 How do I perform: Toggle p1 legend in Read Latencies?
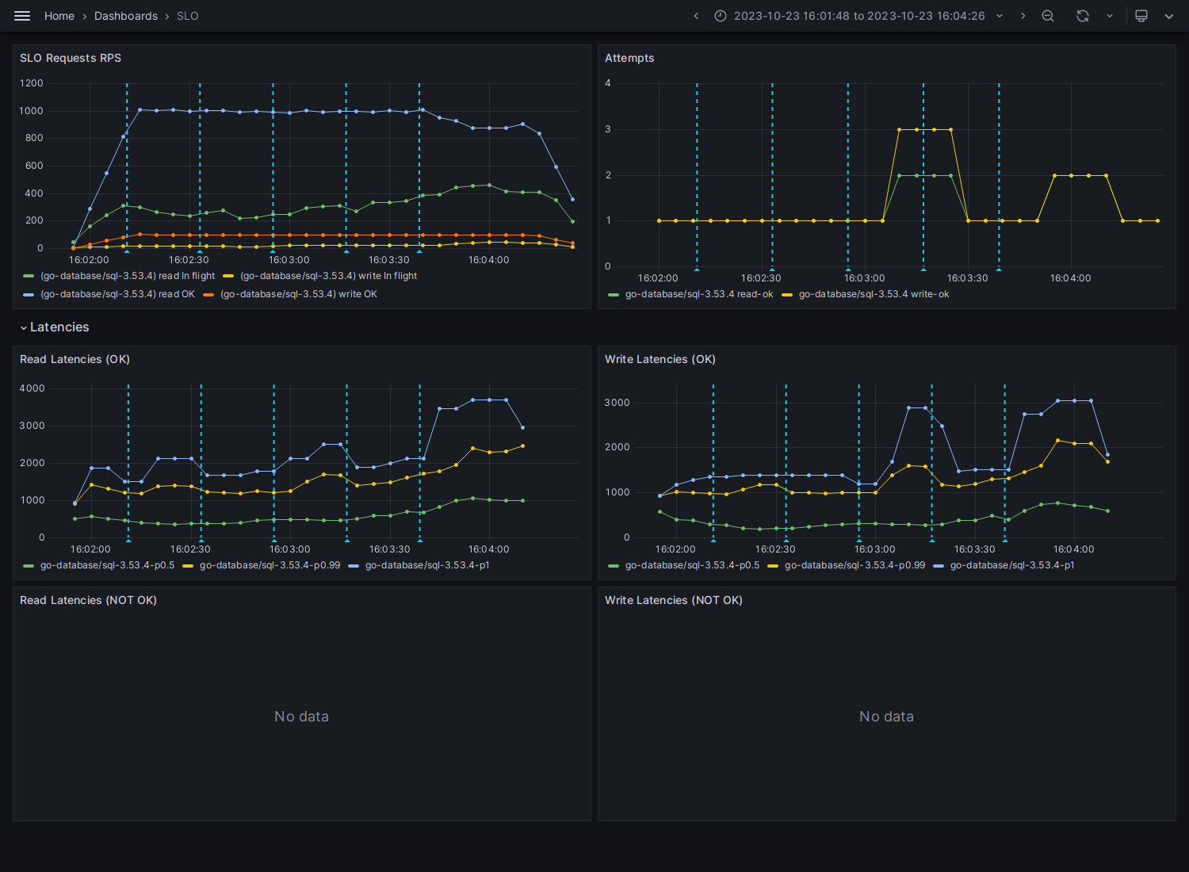click(x=427, y=565)
